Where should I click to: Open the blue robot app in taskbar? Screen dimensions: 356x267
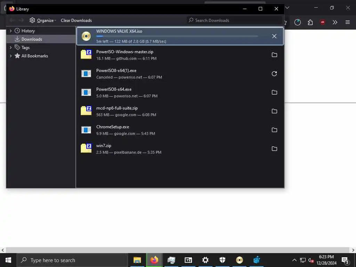(256, 260)
